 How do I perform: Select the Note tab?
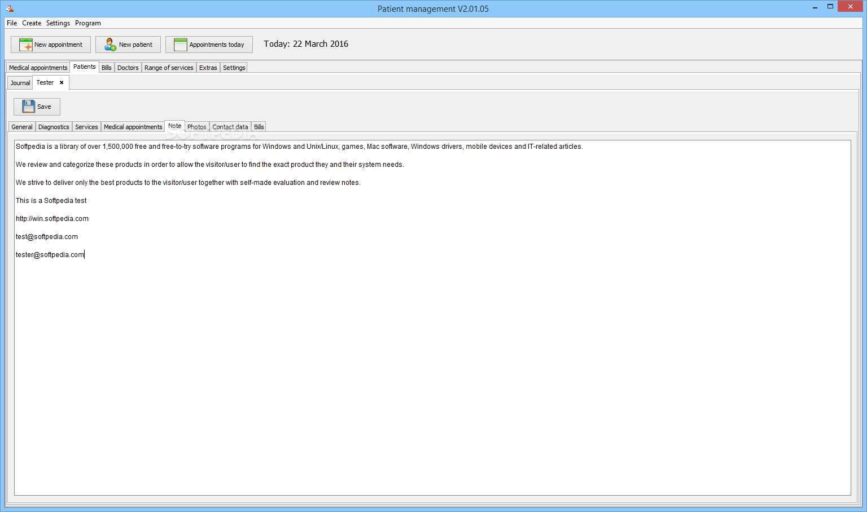175,126
